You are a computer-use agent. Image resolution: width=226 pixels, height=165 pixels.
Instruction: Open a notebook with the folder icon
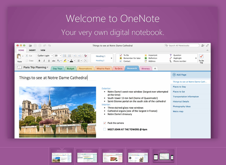[30, 45]
